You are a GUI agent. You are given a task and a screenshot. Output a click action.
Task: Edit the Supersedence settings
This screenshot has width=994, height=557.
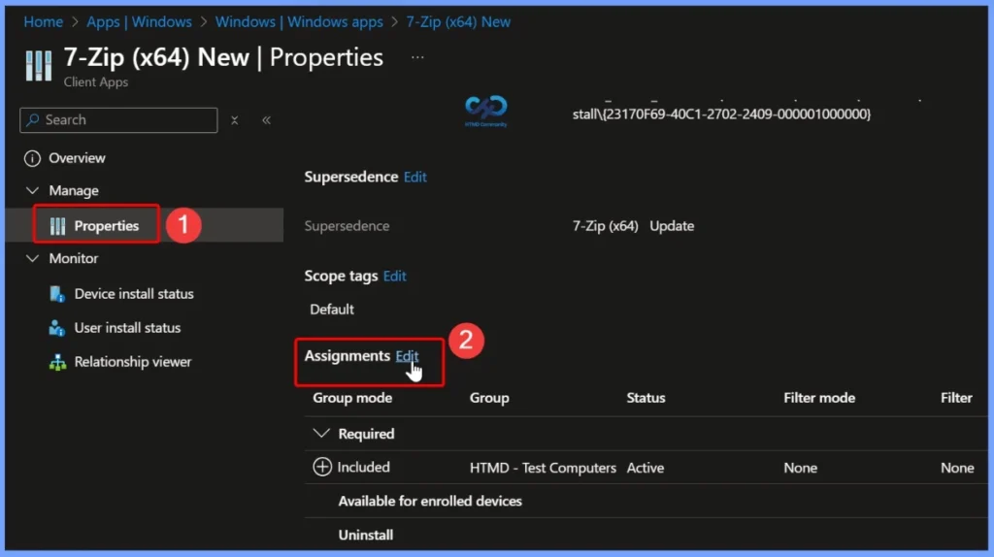click(x=415, y=177)
